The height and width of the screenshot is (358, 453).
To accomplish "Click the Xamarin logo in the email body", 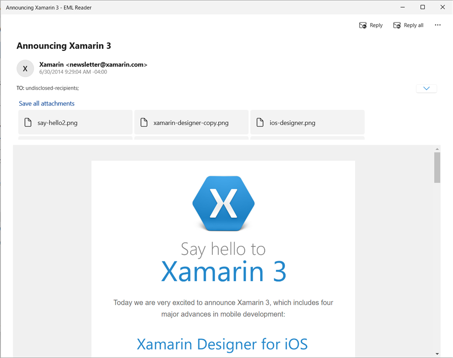I will coord(223,203).
